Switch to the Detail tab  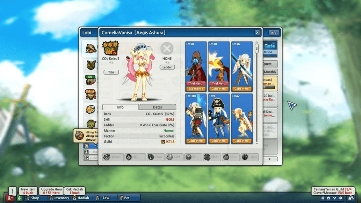[158, 107]
